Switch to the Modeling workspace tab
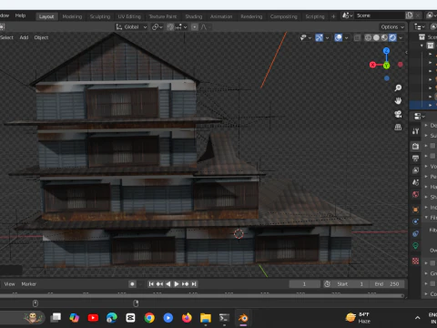437x328 pixels. [72, 16]
